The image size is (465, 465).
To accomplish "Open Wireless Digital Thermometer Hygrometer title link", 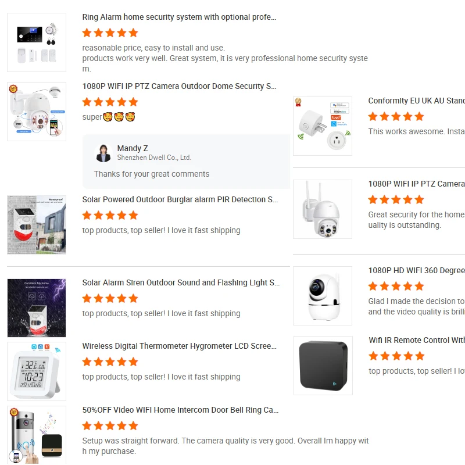I will 180,346.
